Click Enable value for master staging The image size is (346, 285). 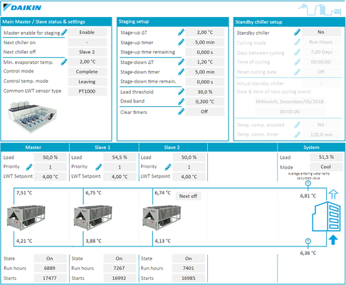(x=88, y=32)
